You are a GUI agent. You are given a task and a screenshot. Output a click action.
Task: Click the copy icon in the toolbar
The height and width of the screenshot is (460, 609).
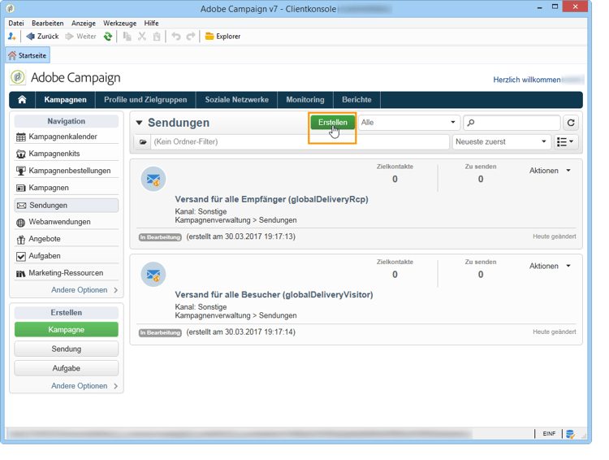point(127,36)
